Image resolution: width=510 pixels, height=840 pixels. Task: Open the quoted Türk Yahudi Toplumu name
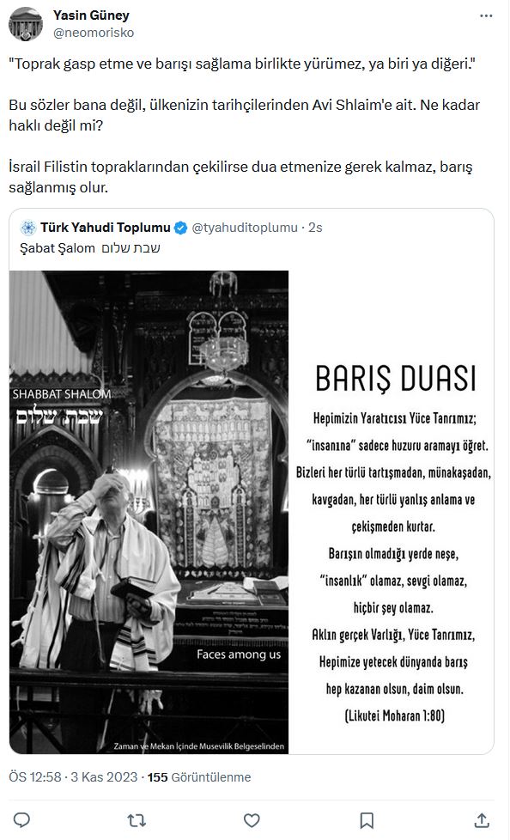coord(106,228)
